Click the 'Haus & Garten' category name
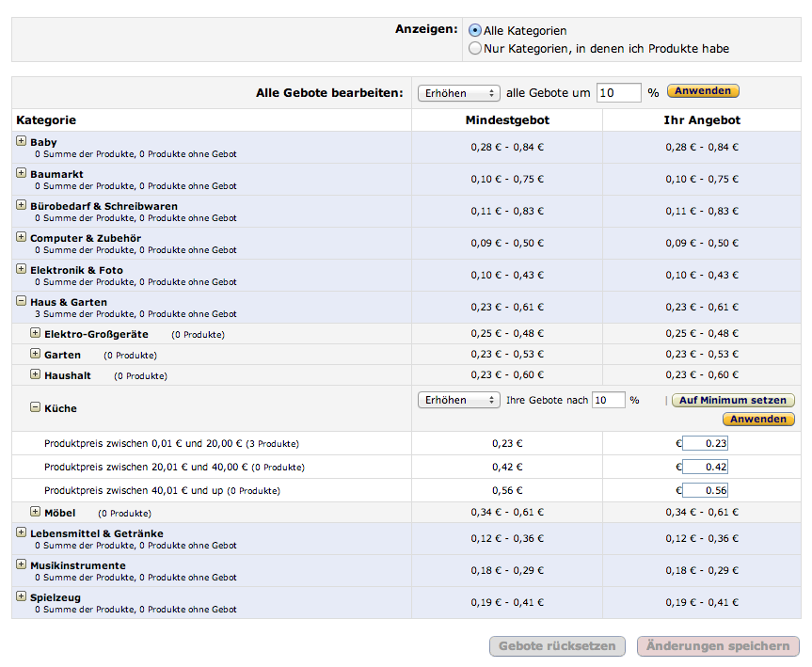This screenshot has width=812, height=667. (69, 302)
